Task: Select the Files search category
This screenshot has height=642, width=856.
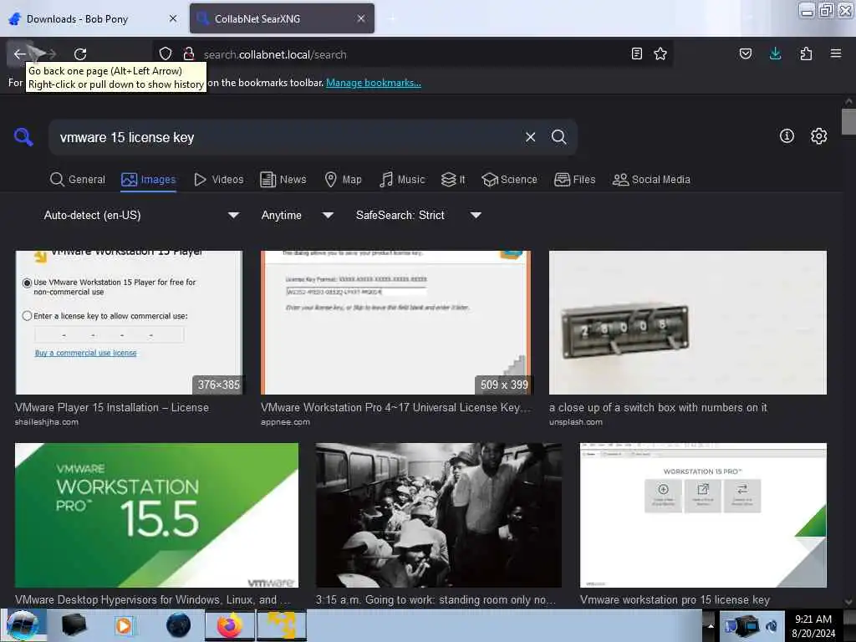Action: coord(574,180)
